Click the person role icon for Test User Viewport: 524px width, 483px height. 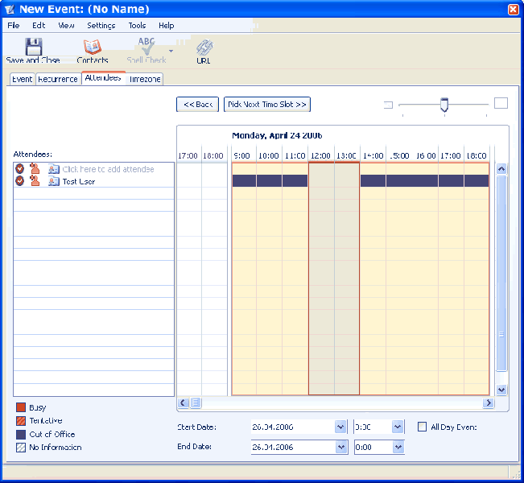(x=35, y=181)
